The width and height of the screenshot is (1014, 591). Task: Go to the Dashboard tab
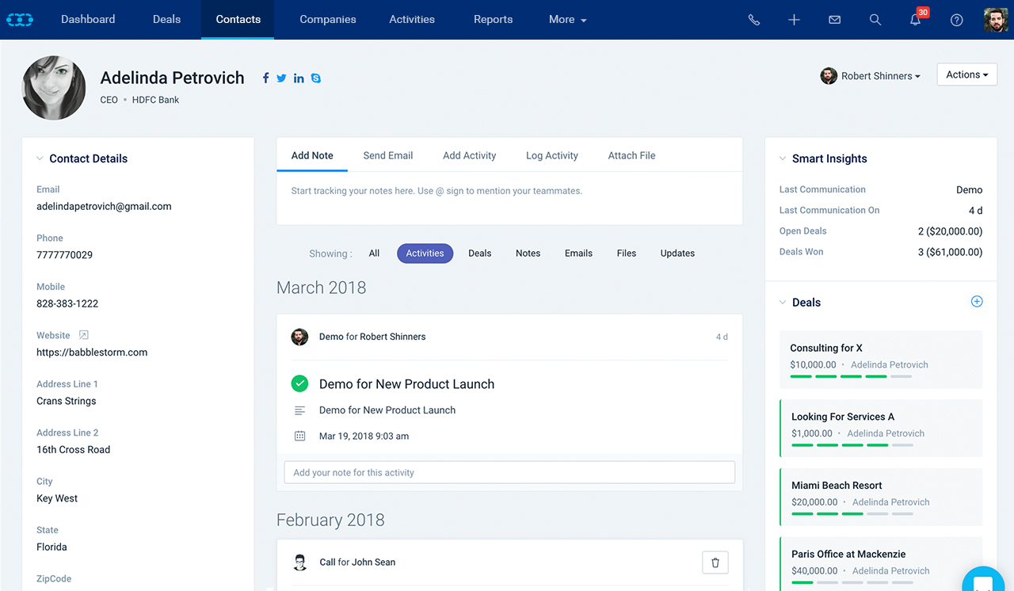click(x=88, y=20)
